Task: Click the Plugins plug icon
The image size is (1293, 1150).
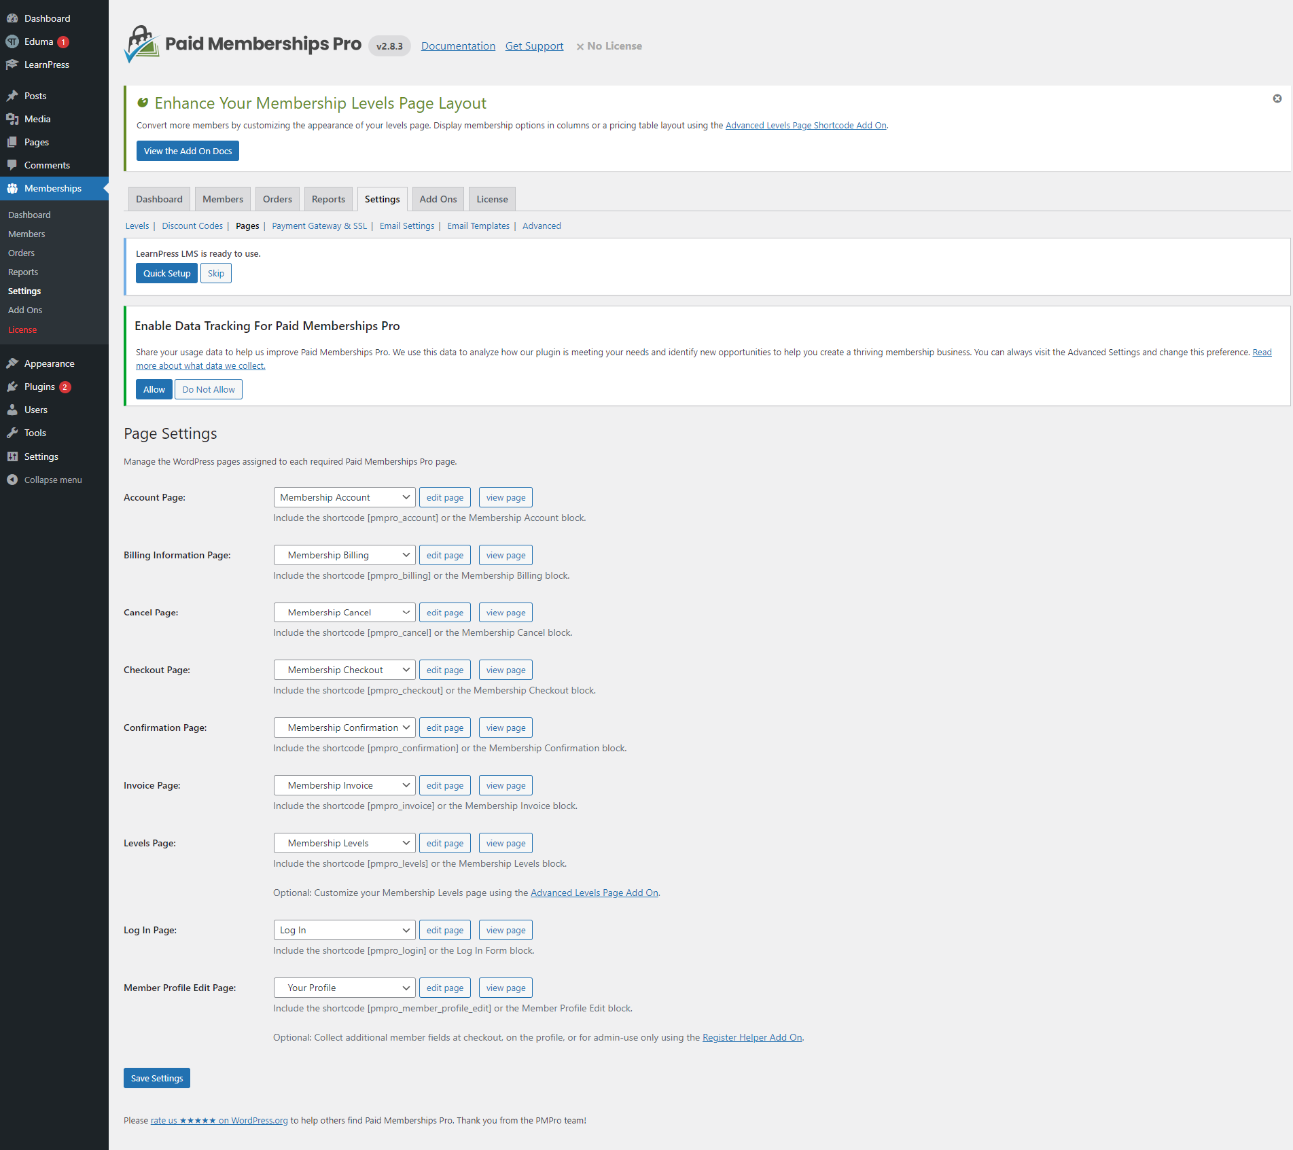Action: (12, 387)
